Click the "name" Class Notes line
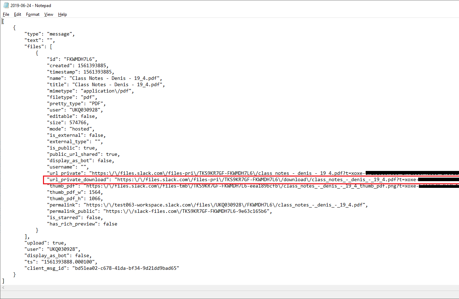459x299 pixels. [x=105, y=78]
